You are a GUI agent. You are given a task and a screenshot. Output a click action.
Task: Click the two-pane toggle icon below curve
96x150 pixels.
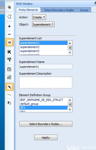(9, 103)
